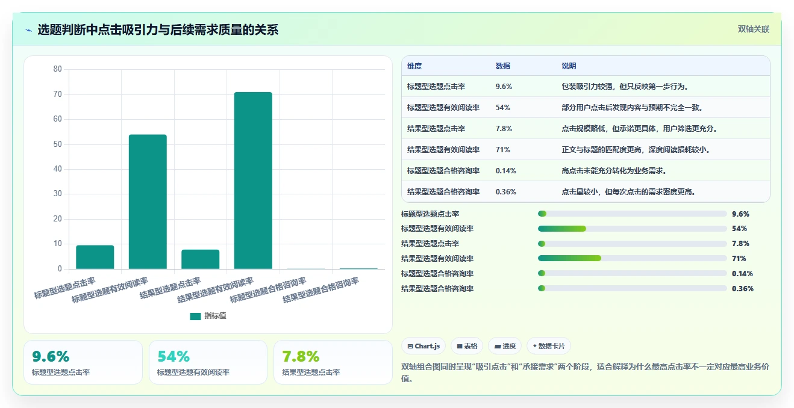Click the 标题型选题有效阅读率 label in the progress list
794x408 pixels.
coord(437,229)
